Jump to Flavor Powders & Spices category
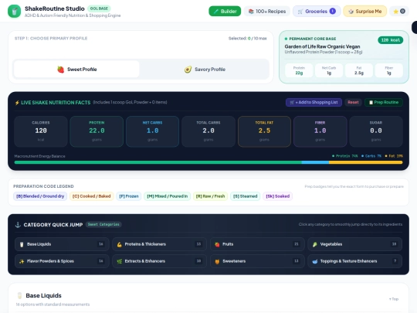 pyautogui.click(x=62, y=261)
